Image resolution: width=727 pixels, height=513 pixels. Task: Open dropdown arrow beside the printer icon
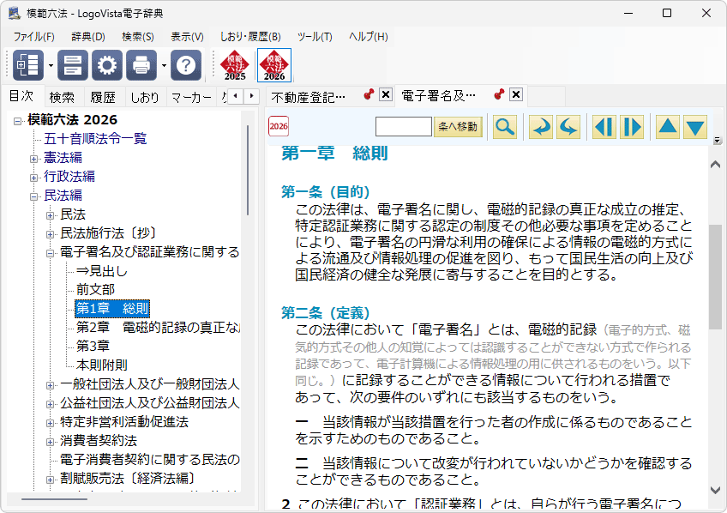pyautogui.click(x=163, y=65)
